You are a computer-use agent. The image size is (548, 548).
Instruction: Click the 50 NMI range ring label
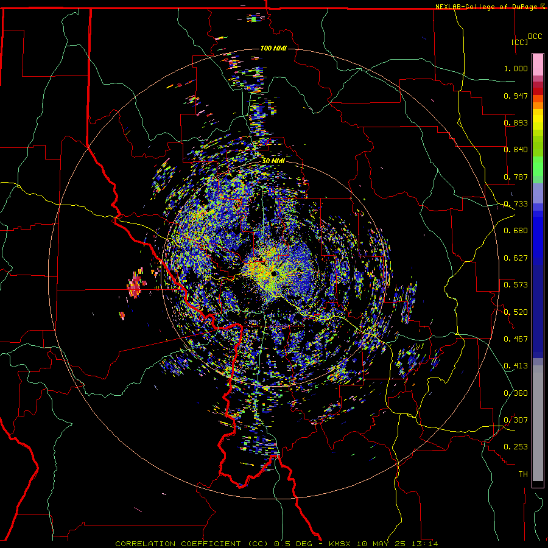273,161
